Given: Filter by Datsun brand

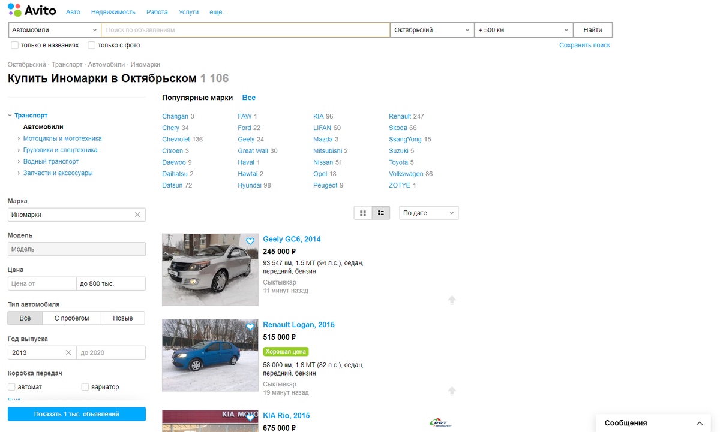Looking at the screenshot, I should pyautogui.click(x=172, y=185).
